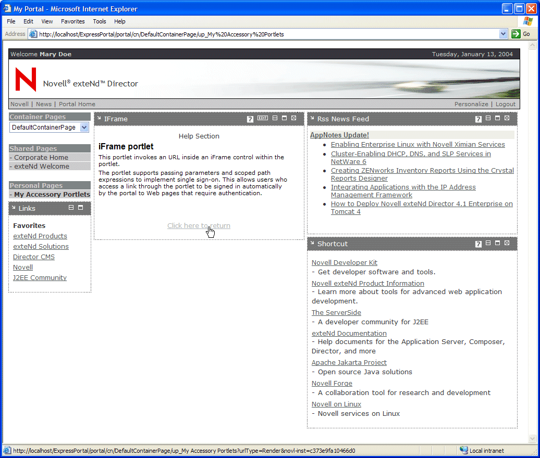Open the Edit menu
This screenshot has height=458, width=540.
tap(28, 21)
